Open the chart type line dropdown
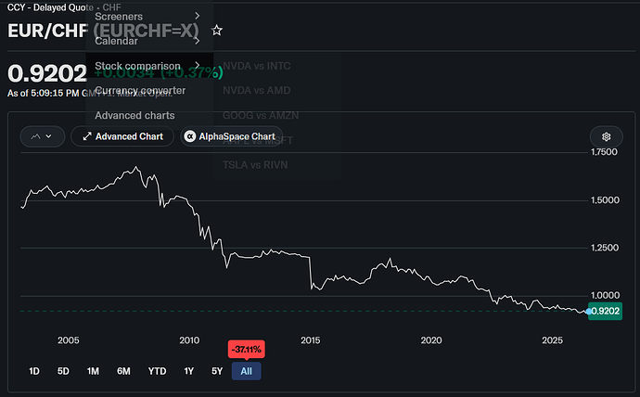640x397 pixels. pyautogui.click(x=43, y=136)
